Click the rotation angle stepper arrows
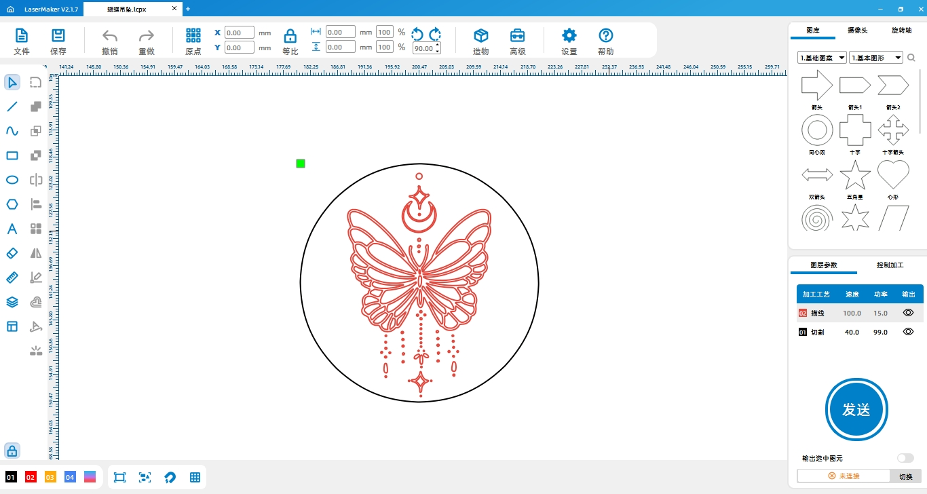The width and height of the screenshot is (927, 494). (x=437, y=48)
